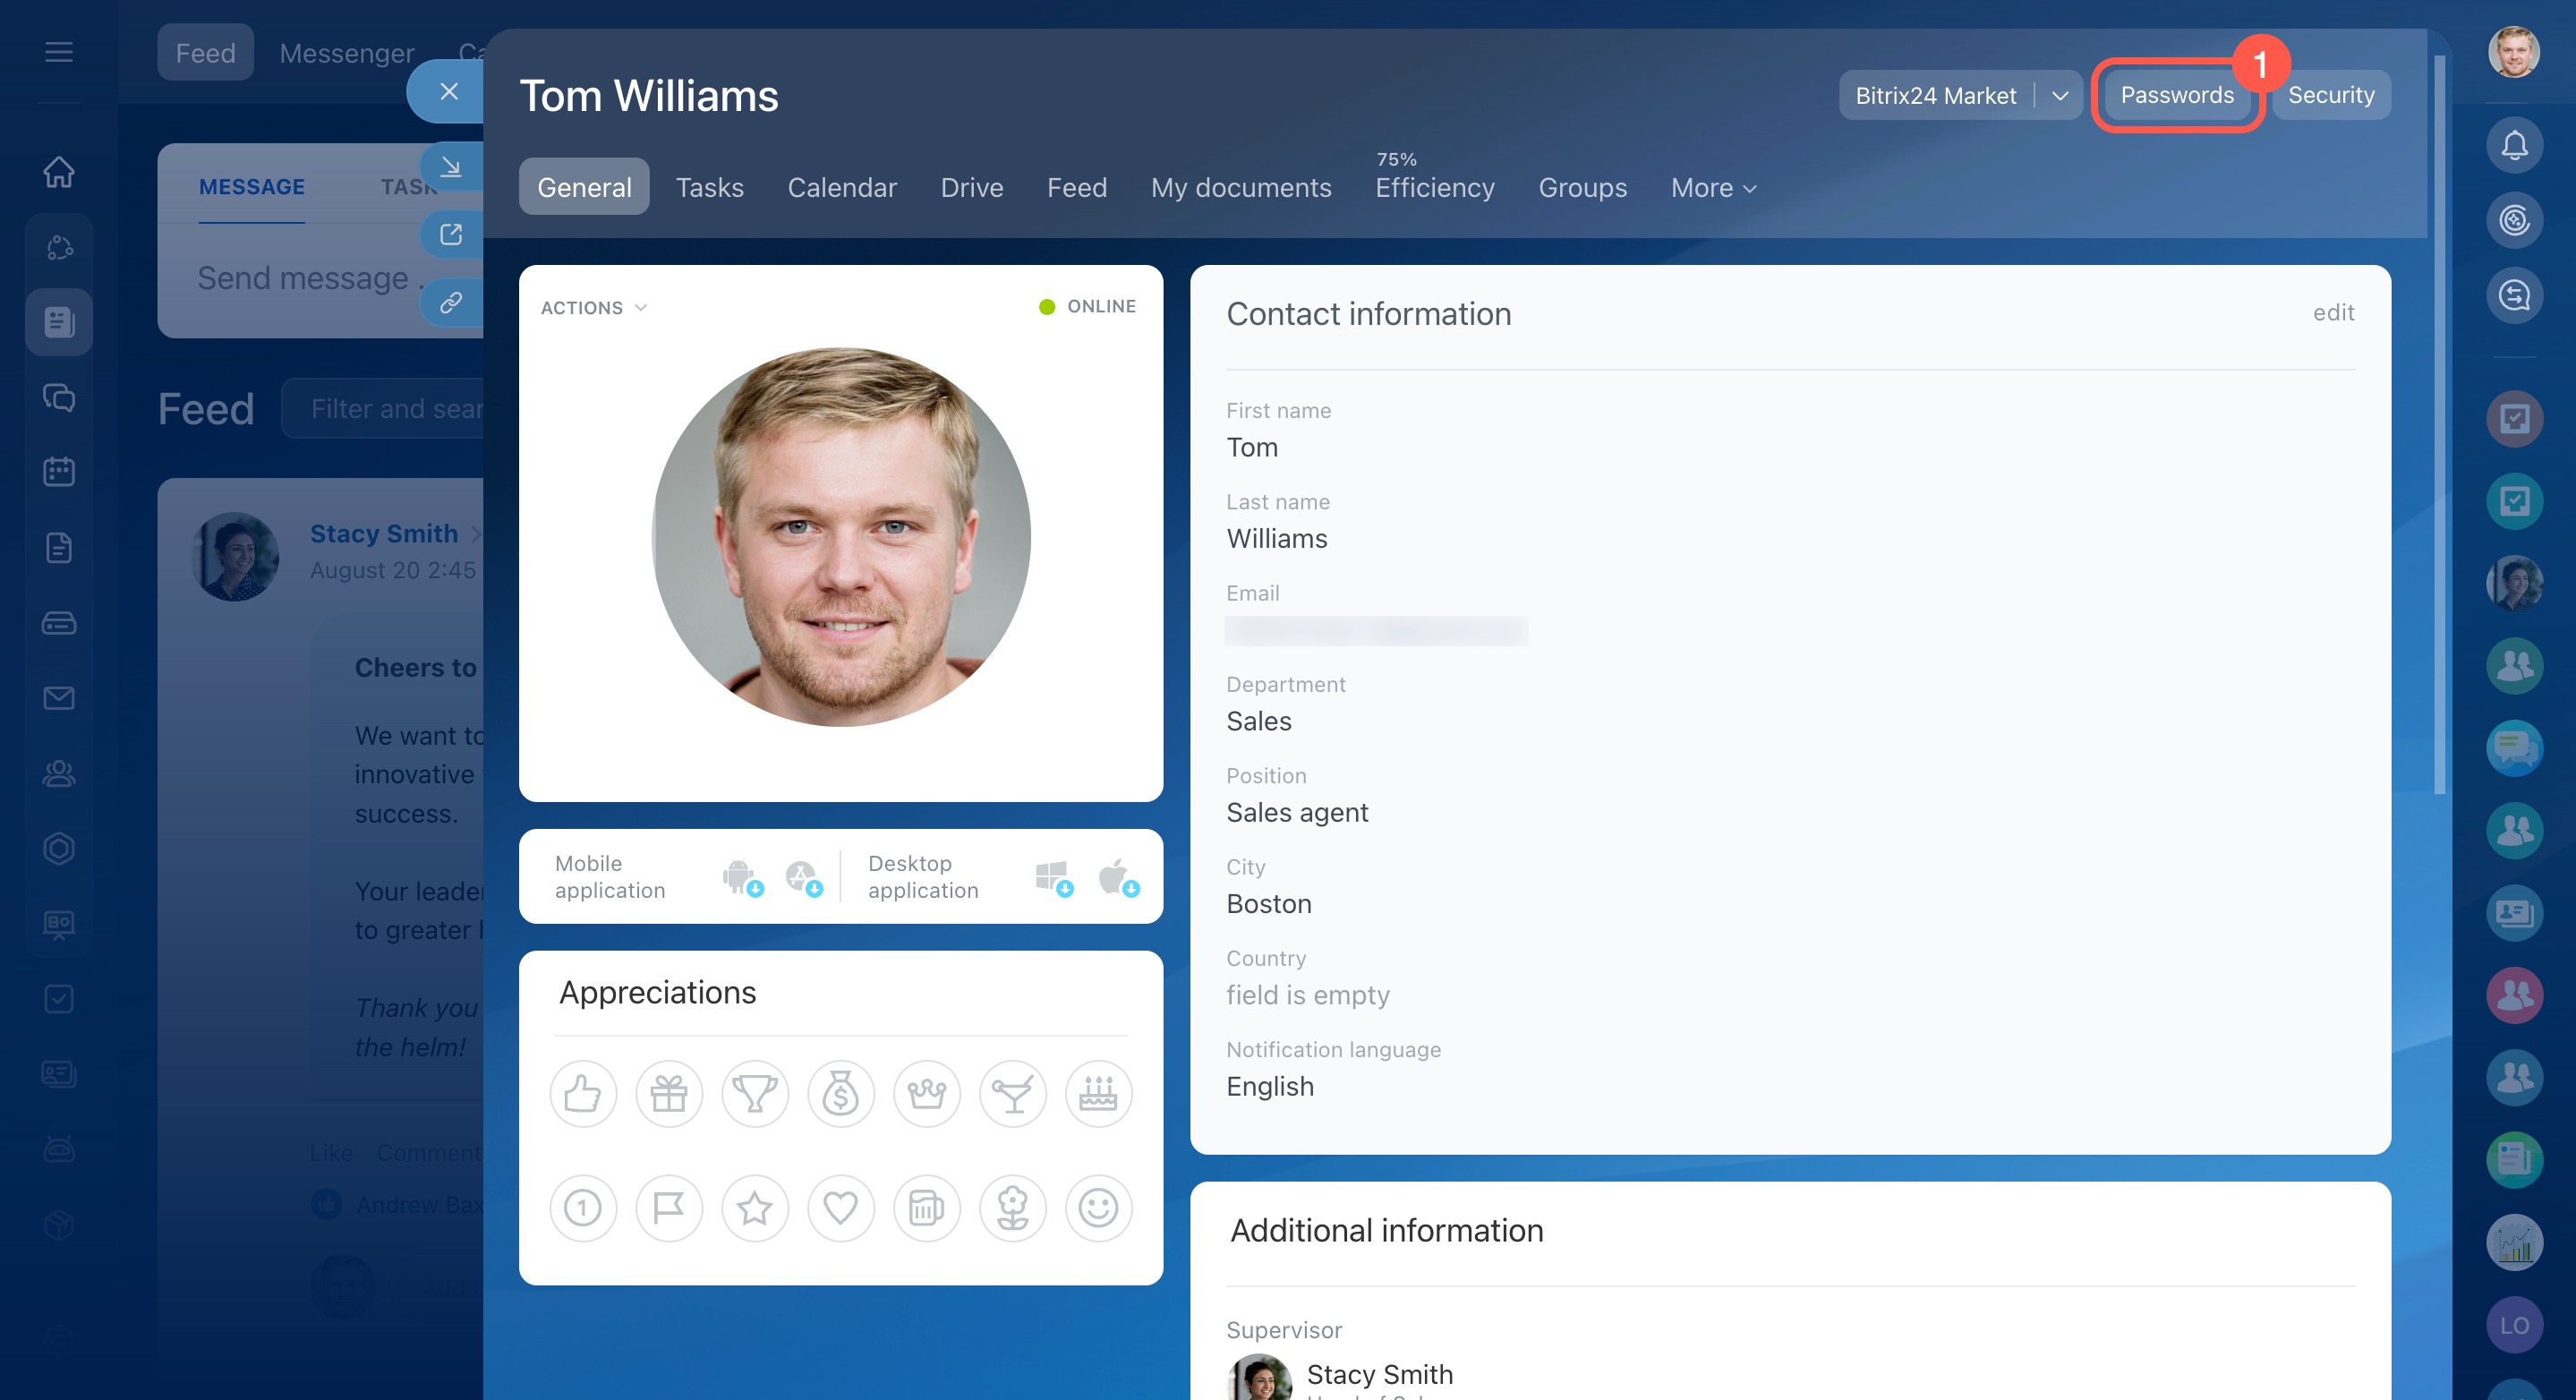Select the trophy cup appreciation badge

click(755, 1094)
